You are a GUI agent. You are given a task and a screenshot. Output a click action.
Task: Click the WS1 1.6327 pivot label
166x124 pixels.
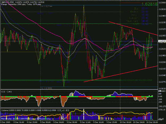pos(63,25)
